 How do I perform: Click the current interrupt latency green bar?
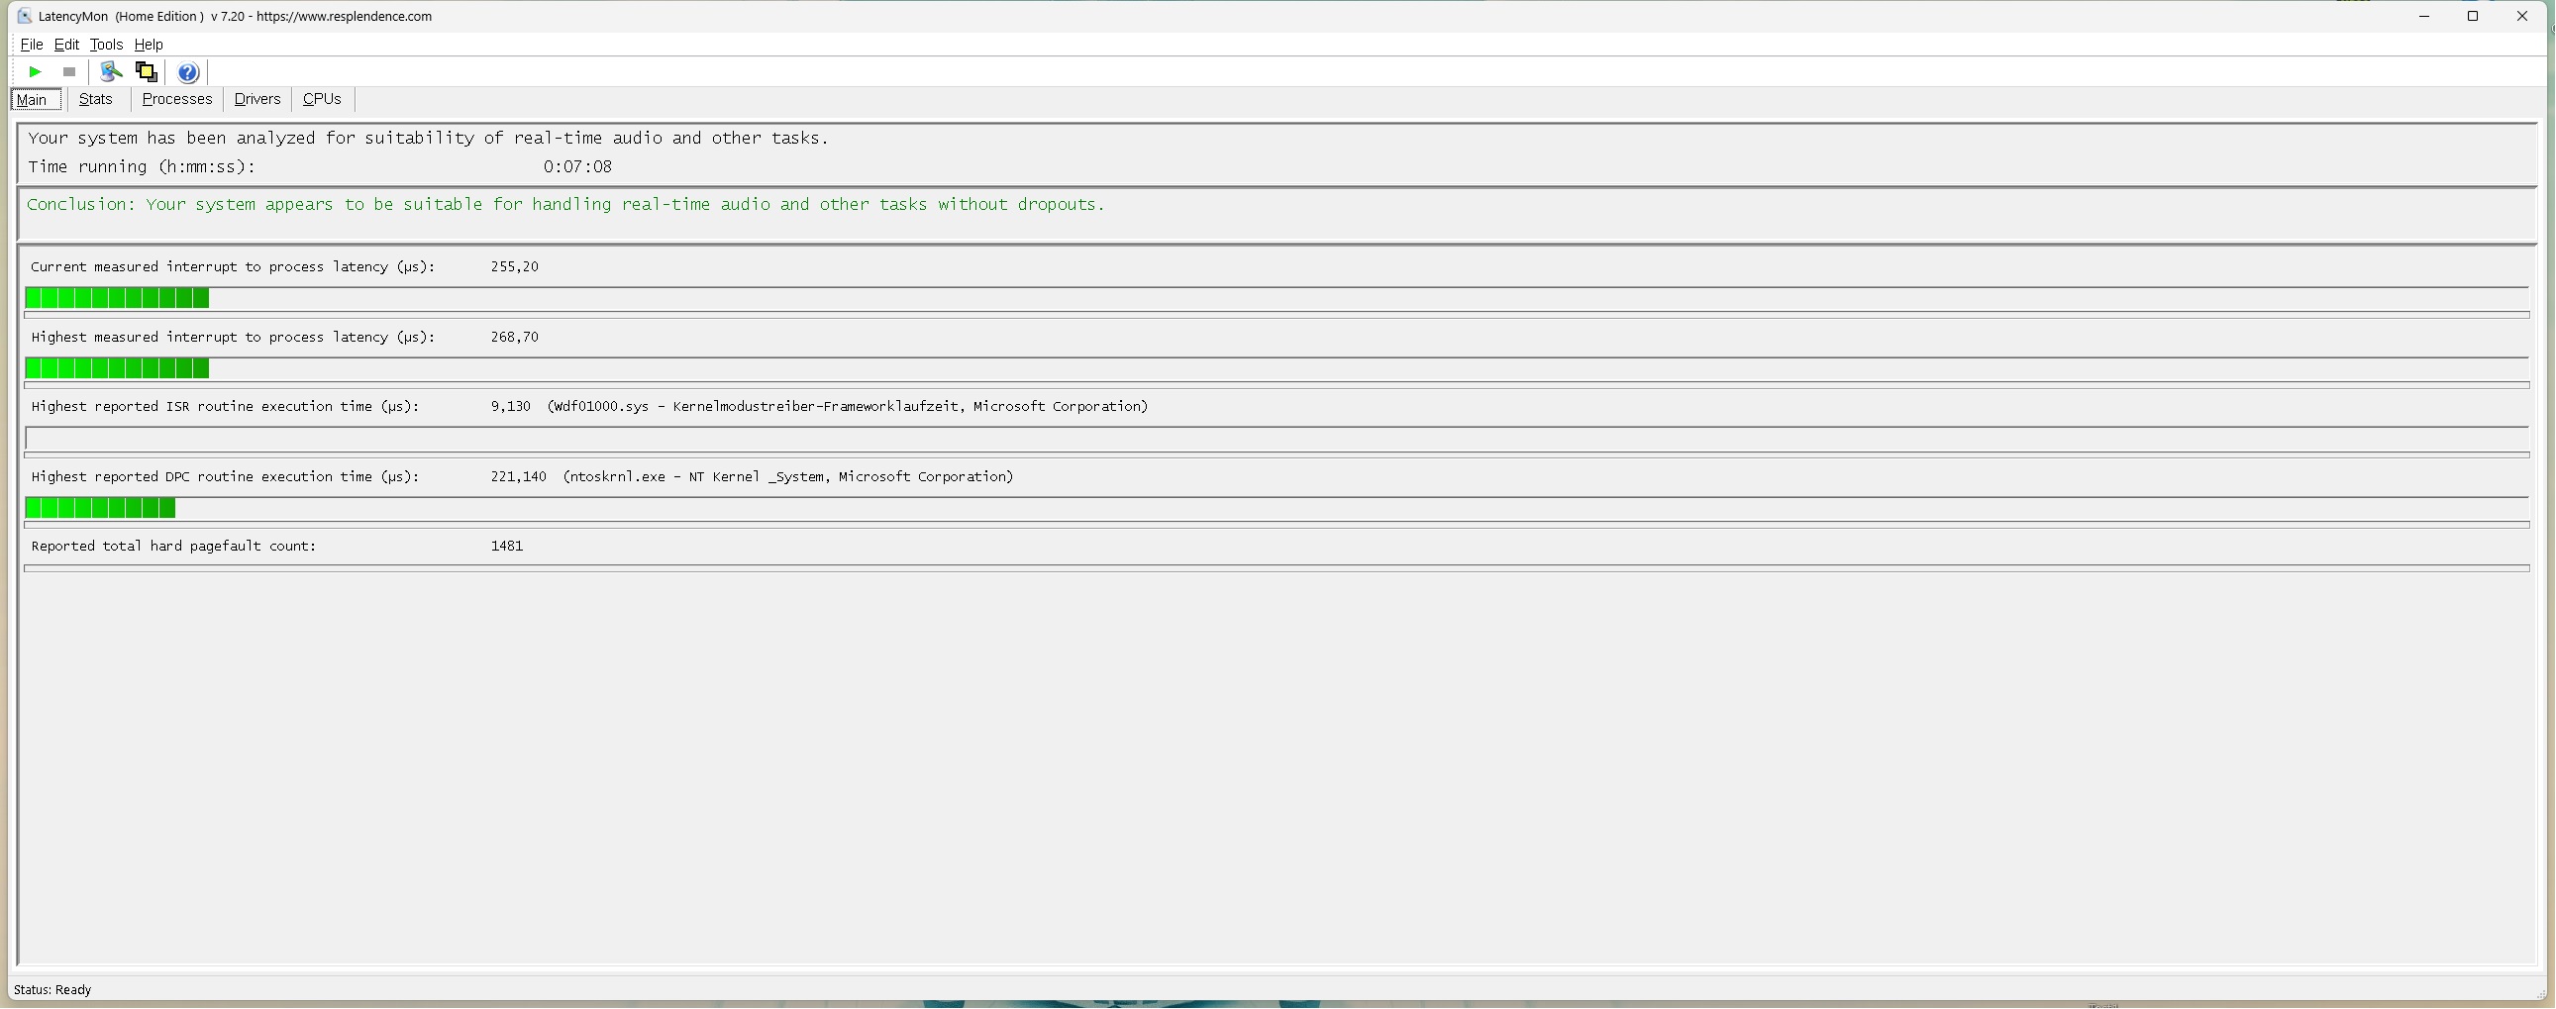tap(117, 298)
